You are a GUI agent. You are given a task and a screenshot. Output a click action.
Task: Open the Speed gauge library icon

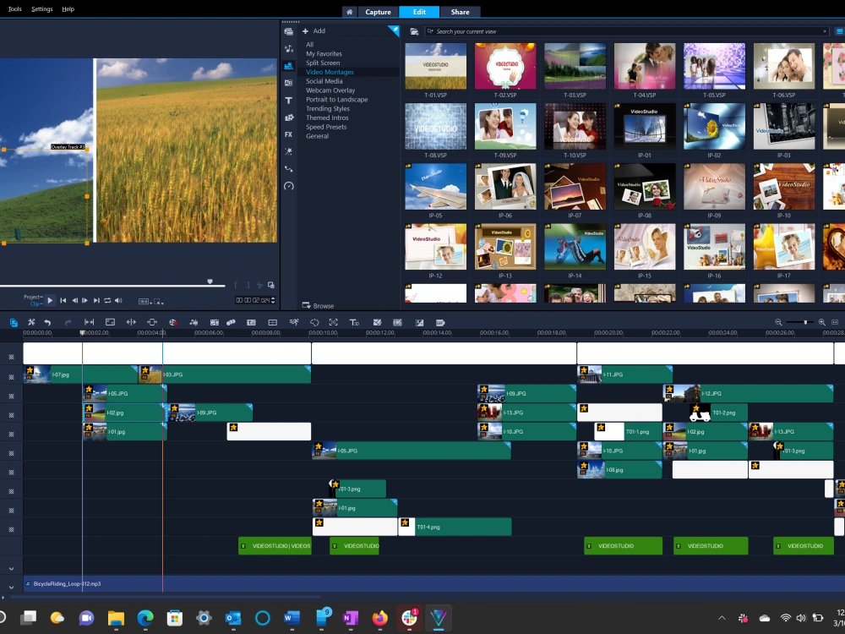tap(289, 186)
